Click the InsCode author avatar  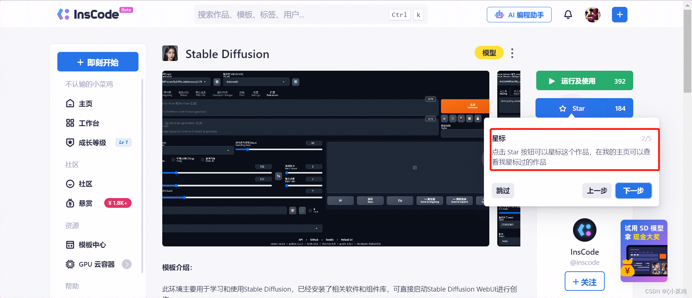coord(585,230)
